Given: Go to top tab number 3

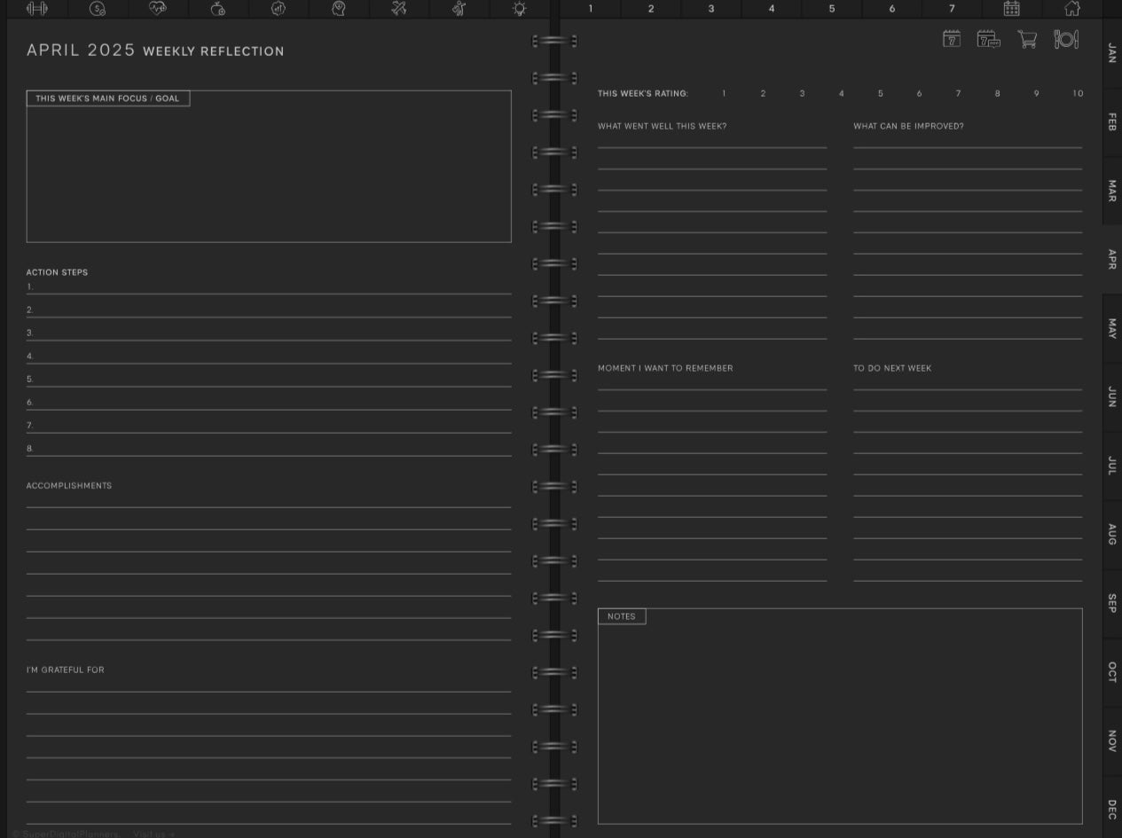Looking at the screenshot, I should tap(710, 9).
